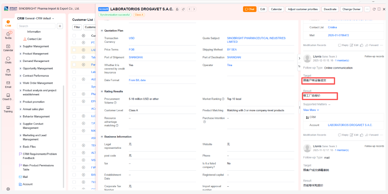Open Account in the navigation tree
The height and width of the screenshot is (194, 388).
[27, 184]
